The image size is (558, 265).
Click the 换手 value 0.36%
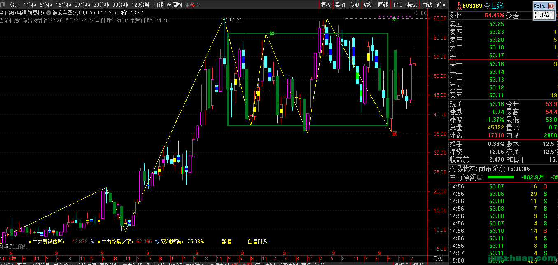coord(496,144)
